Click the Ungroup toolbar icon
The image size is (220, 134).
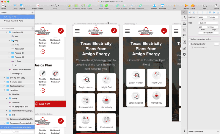pyautogui.click(x=22, y=5)
